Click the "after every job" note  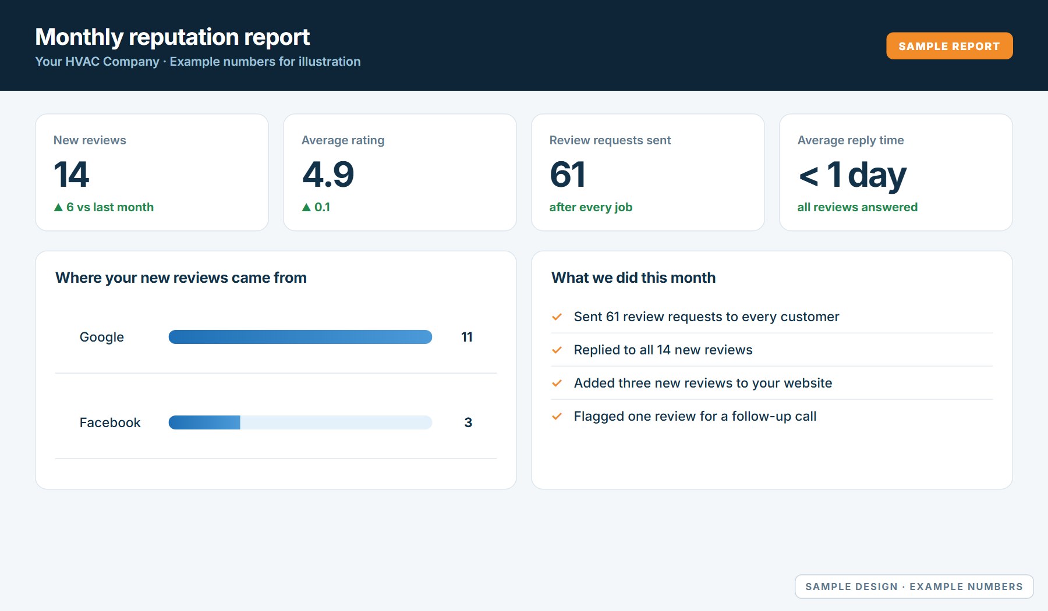click(x=591, y=207)
